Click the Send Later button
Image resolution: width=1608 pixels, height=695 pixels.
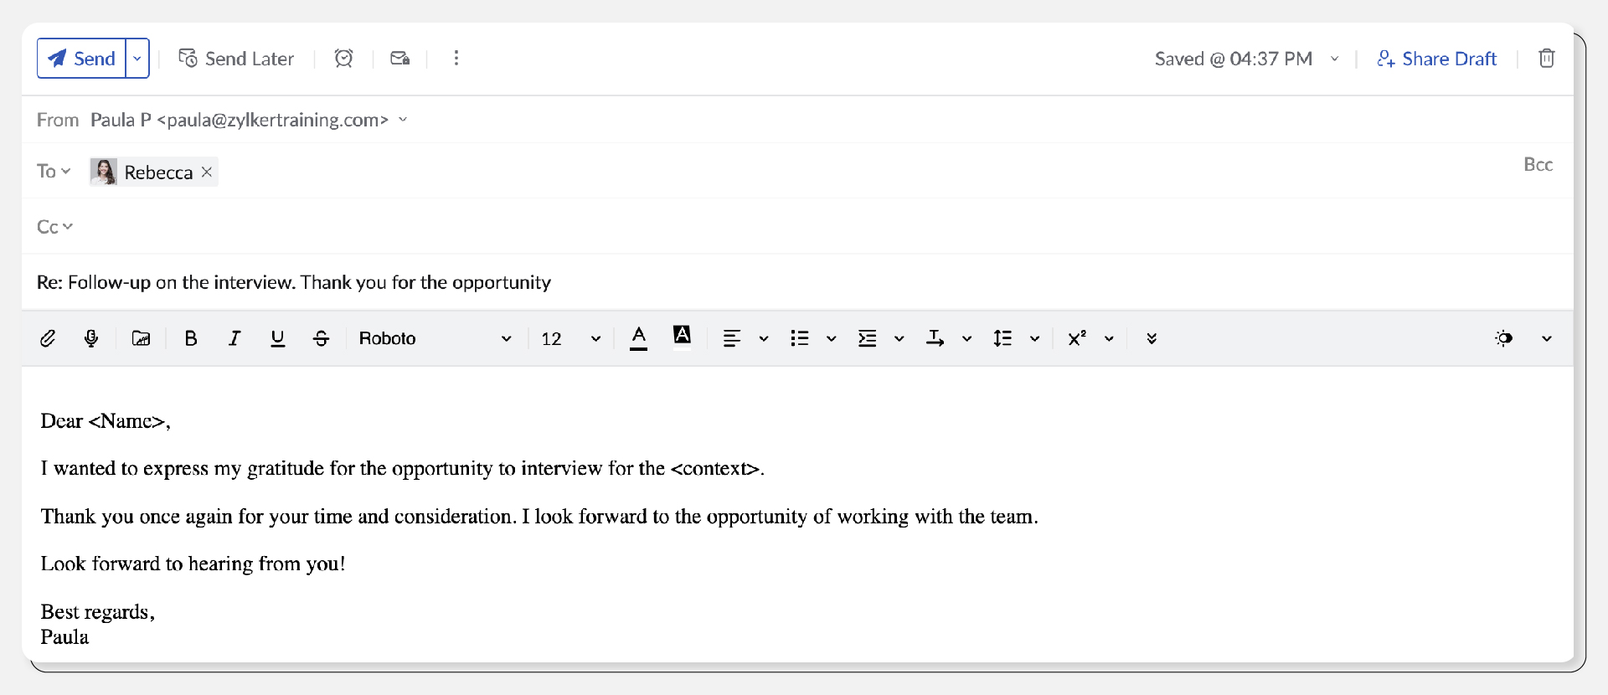pyautogui.click(x=236, y=59)
